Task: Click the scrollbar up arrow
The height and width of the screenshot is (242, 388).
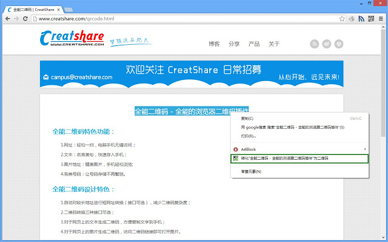Action: (383, 27)
